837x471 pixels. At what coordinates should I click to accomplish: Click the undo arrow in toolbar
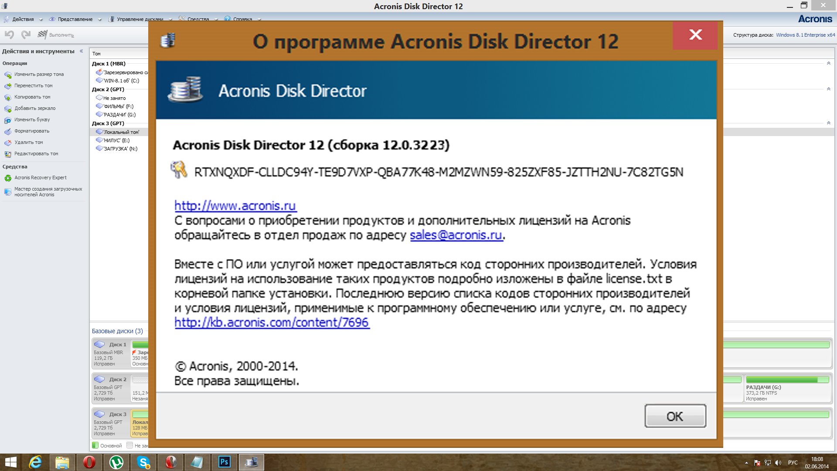(10, 34)
